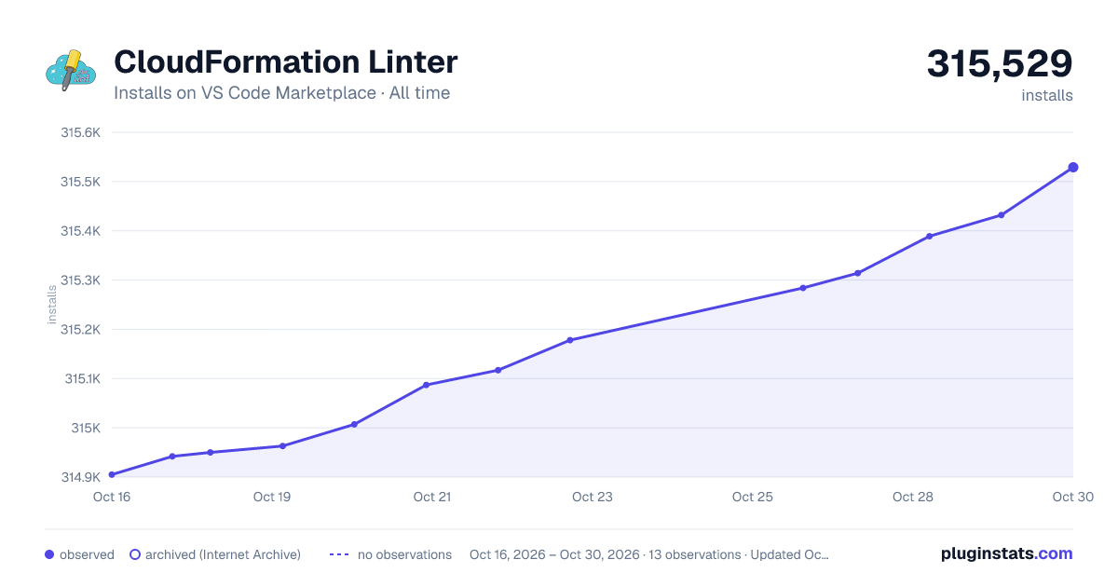This screenshot has width=1118, height=587.
Task: Click the '315.2K' y-axis label
Action: [x=80, y=330]
